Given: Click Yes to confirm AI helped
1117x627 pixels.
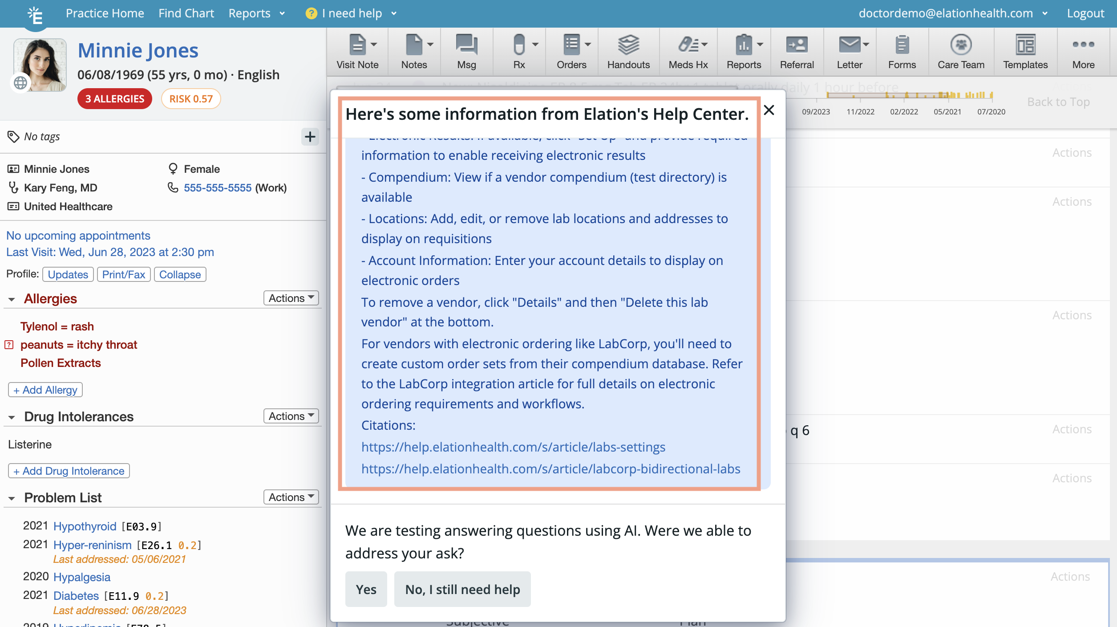Looking at the screenshot, I should point(366,590).
